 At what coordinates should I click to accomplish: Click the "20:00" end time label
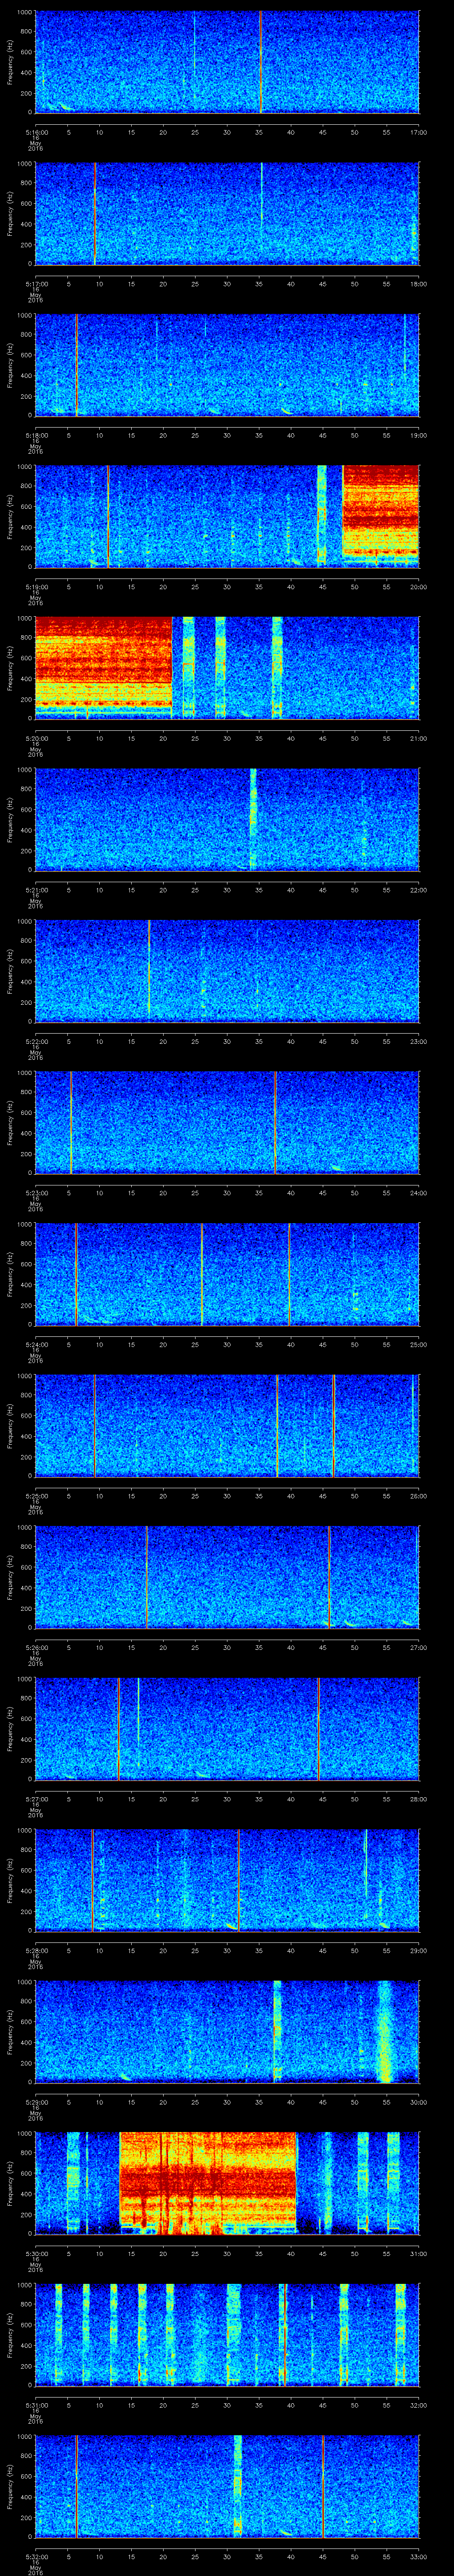pos(418,586)
